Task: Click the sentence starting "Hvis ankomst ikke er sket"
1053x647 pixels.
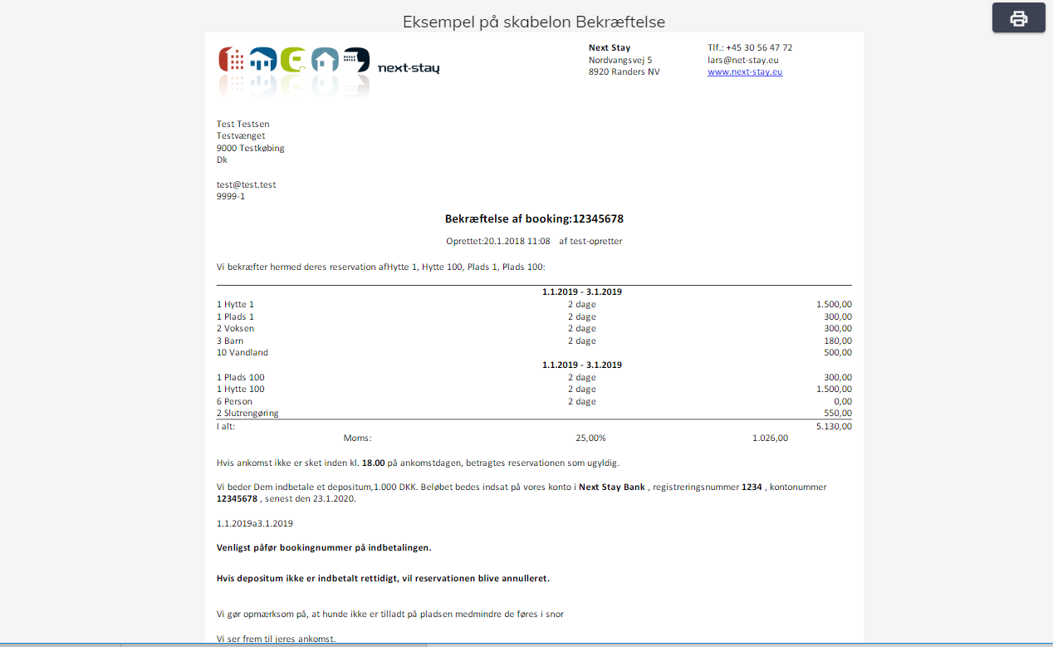Action: [419, 463]
